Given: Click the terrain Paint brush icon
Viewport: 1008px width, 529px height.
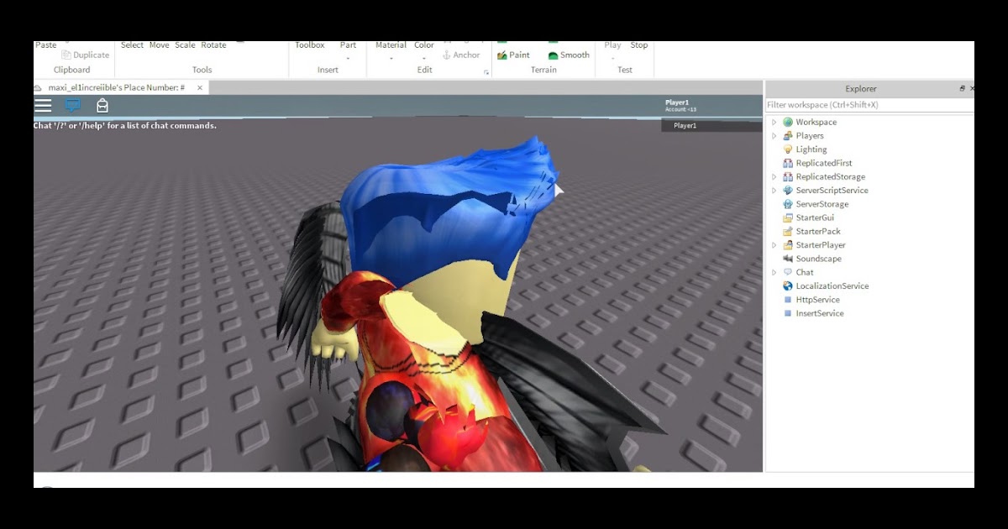Looking at the screenshot, I should point(502,55).
